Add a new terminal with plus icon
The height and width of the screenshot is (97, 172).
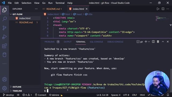tap(146, 42)
